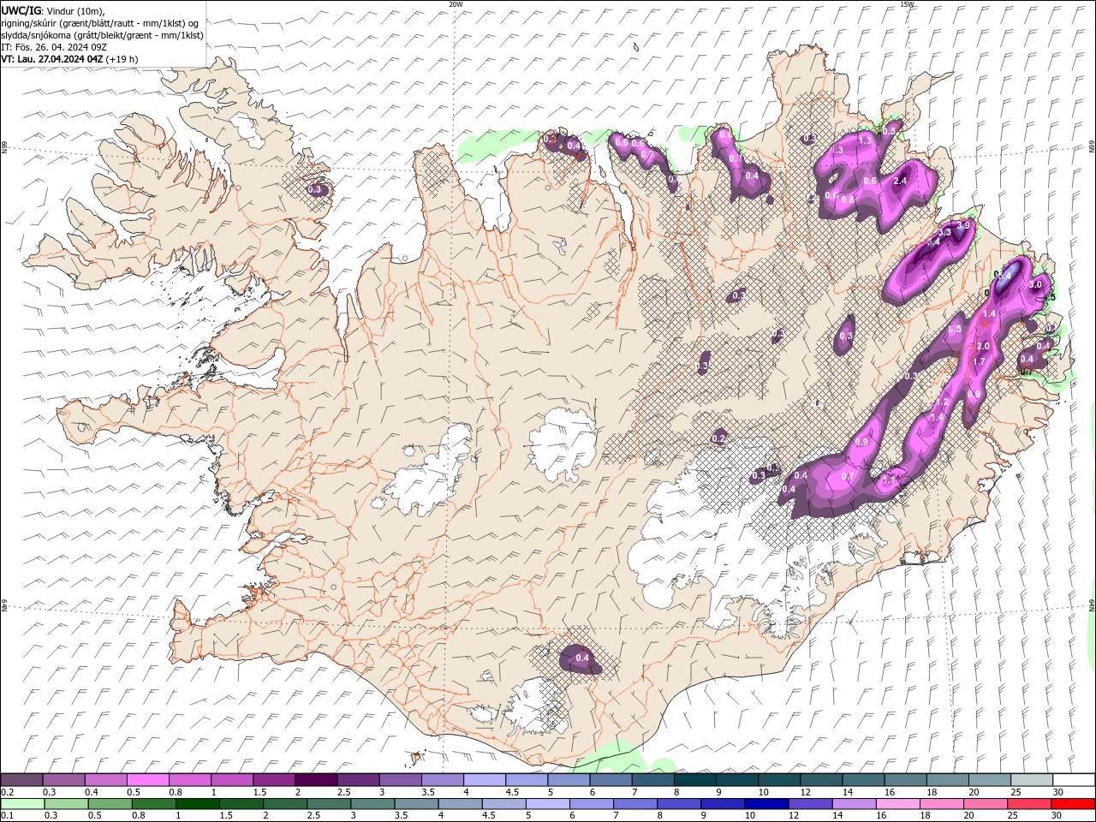Click the title text 'UWC/IG: Vindur (10m),'
This screenshot has height=822, width=1096.
52,10
